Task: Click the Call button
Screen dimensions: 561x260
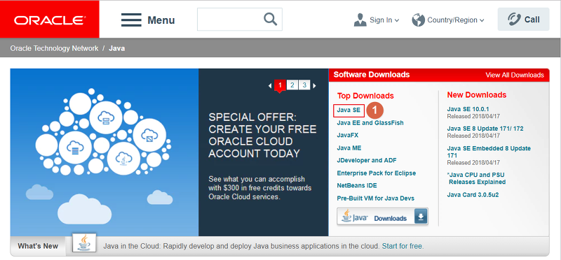Action: [x=523, y=20]
